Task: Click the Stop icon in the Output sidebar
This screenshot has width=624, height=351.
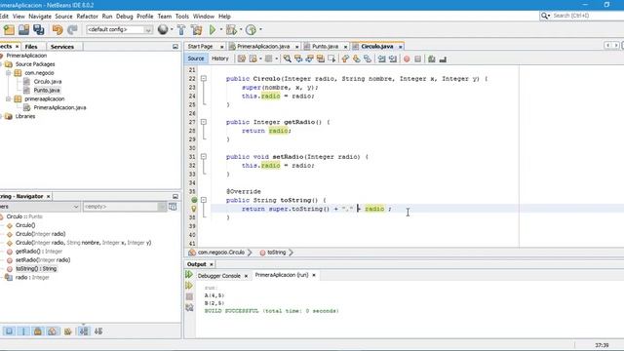Action: point(189,296)
